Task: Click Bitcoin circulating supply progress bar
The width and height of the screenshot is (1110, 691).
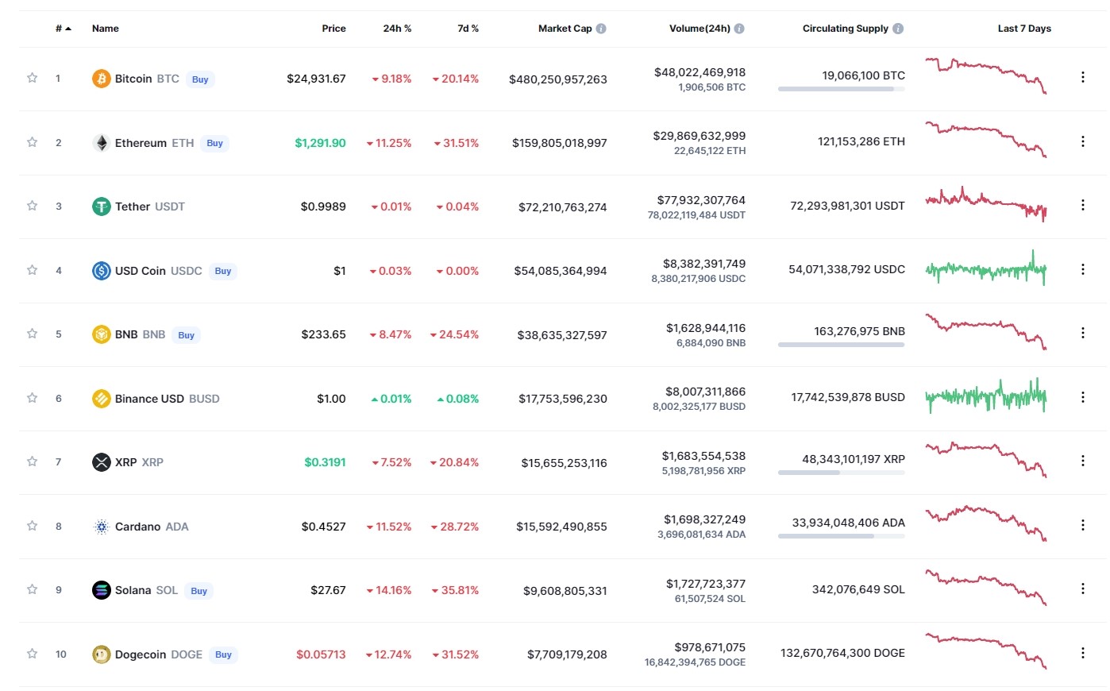Action: click(x=842, y=89)
